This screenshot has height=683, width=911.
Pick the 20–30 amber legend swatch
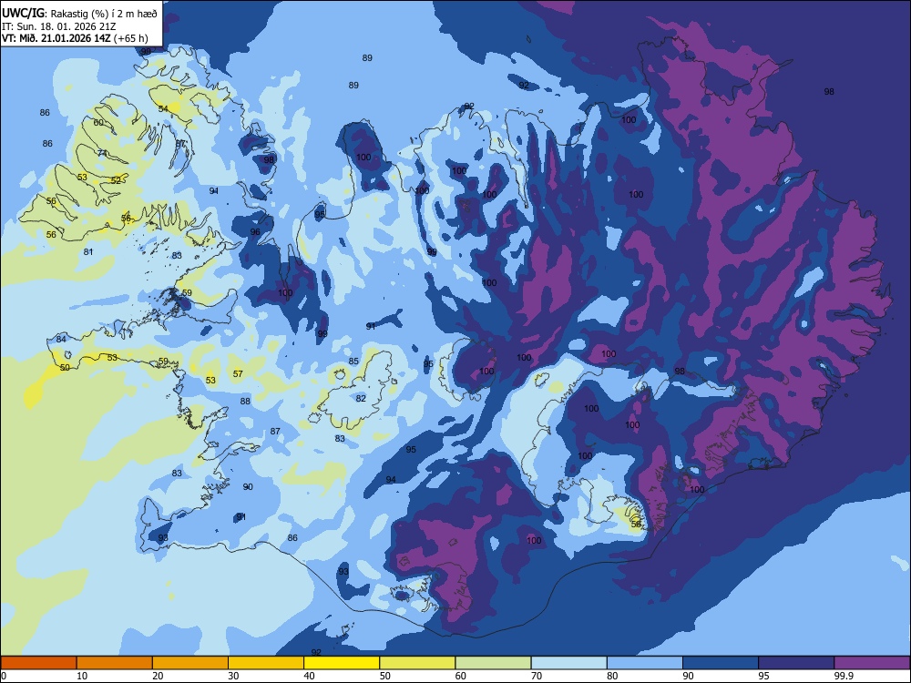pos(190,663)
